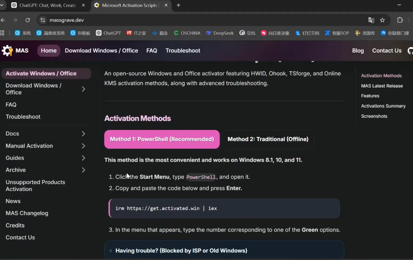Open the BI看板 bookmark
This screenshot has width=413, height=260.
[x=80, y=33]
